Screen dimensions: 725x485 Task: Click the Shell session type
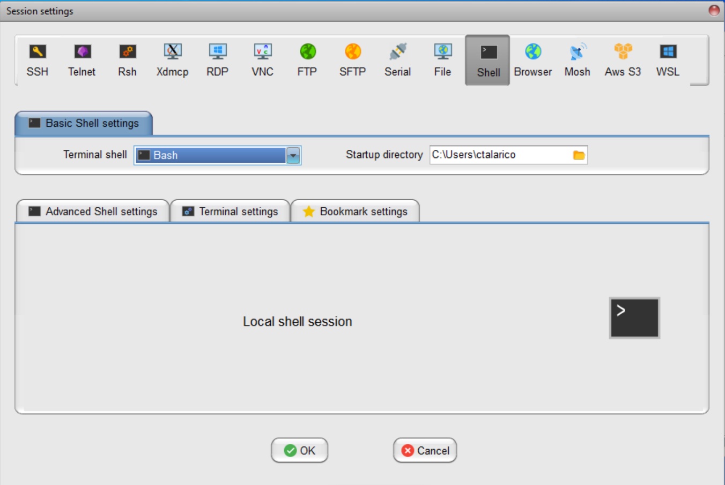tap(487, 60)
